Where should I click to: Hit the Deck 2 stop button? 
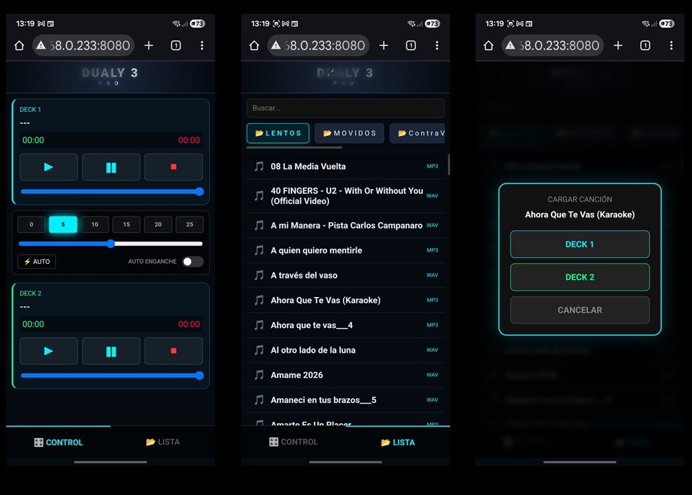(173, 351)
